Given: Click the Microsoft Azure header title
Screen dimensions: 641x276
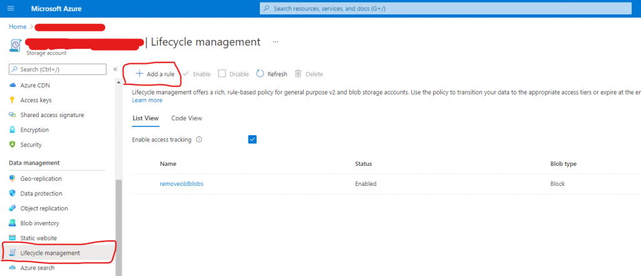Looking at the screenshot, I should point(56,9).
